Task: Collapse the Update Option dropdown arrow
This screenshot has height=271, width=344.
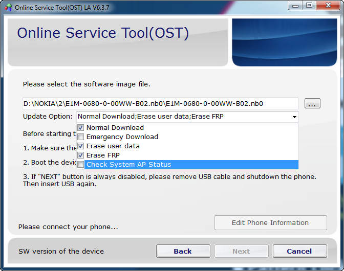Action: 294,117
